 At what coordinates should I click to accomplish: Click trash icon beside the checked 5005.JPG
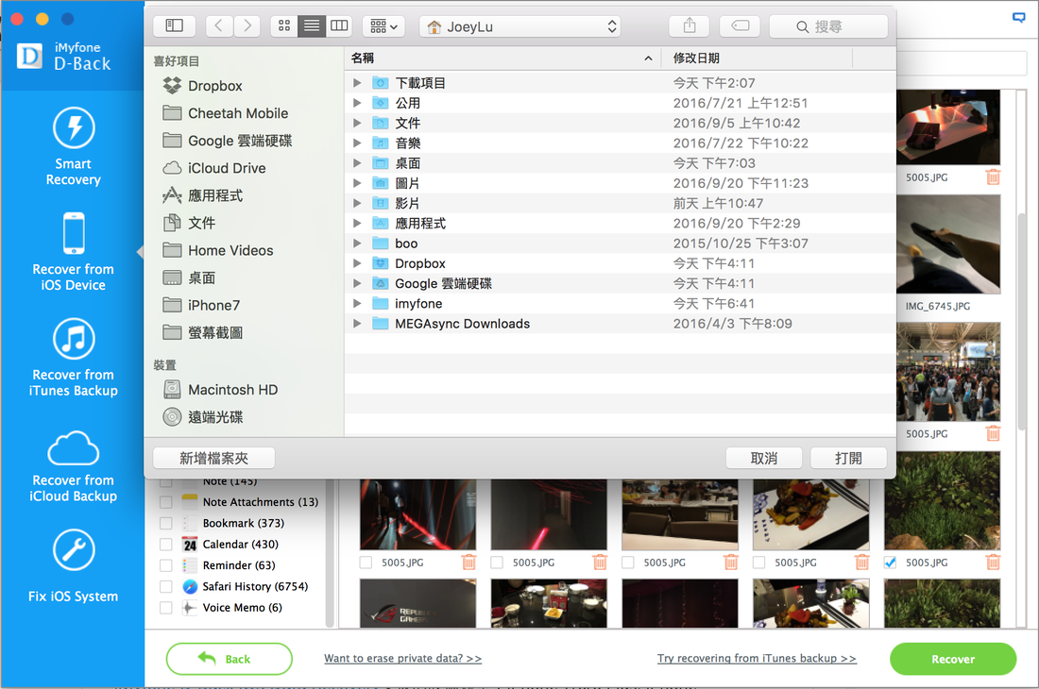pyautogui.click(x=993, y=562)
